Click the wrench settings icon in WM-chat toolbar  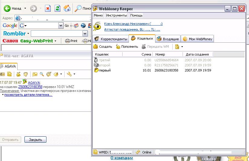pos(69,74)
